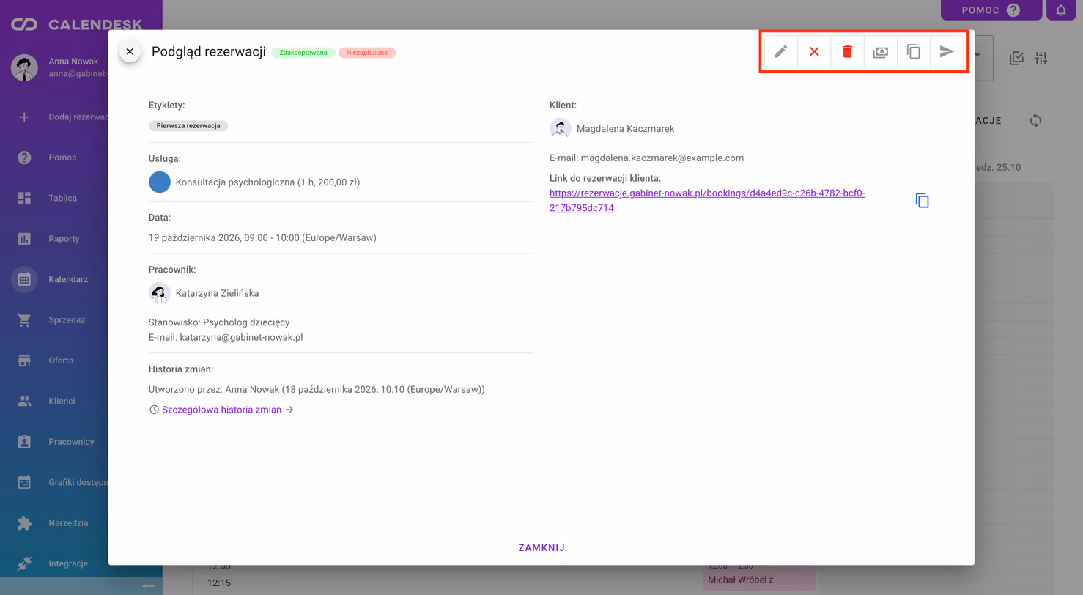Cancel the reservation using the red X icon
The height and width of the screenshot is (595, 1083).
tap(814, 52)
